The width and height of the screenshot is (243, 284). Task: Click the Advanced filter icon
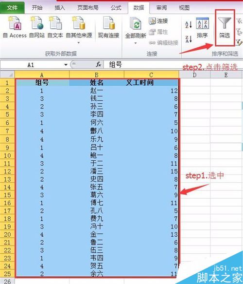click(x=239, y=42)
